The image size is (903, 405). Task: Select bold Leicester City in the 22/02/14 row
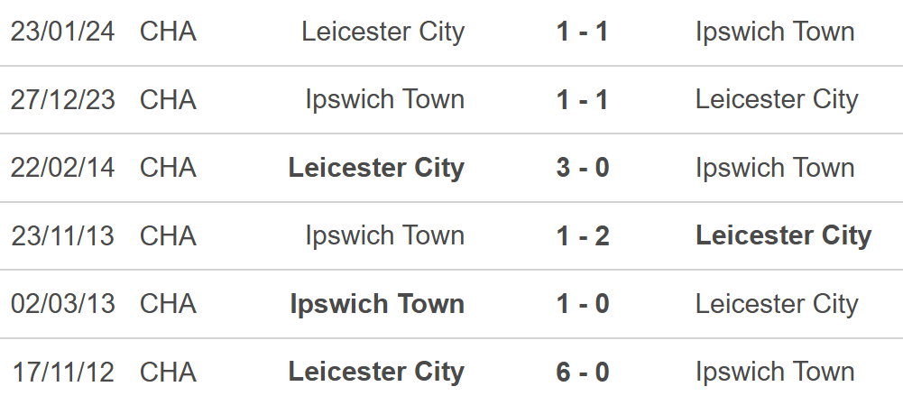(376, 168)
